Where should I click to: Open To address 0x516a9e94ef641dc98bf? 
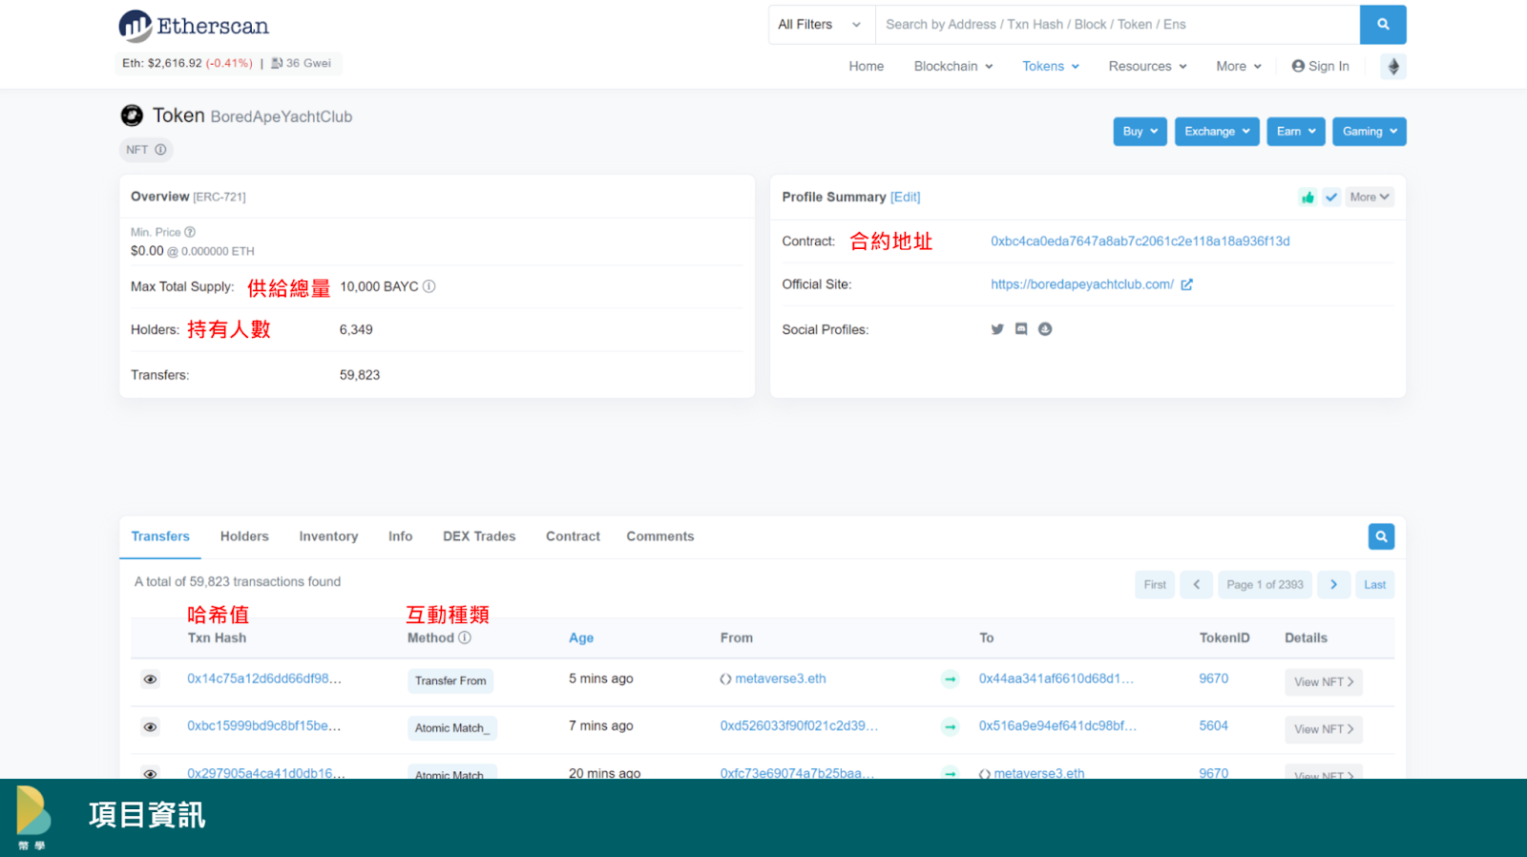[x=1057, y=725]
